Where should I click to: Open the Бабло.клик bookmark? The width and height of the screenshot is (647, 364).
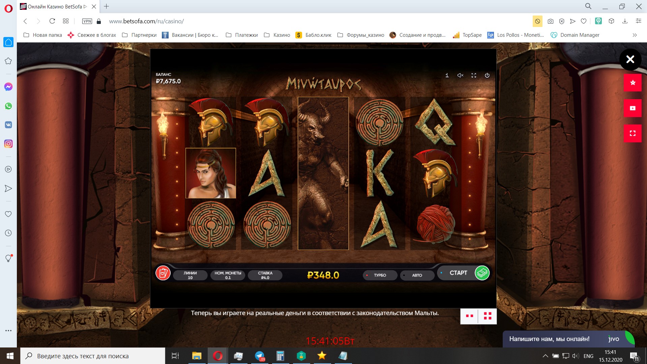pos(313,35)
